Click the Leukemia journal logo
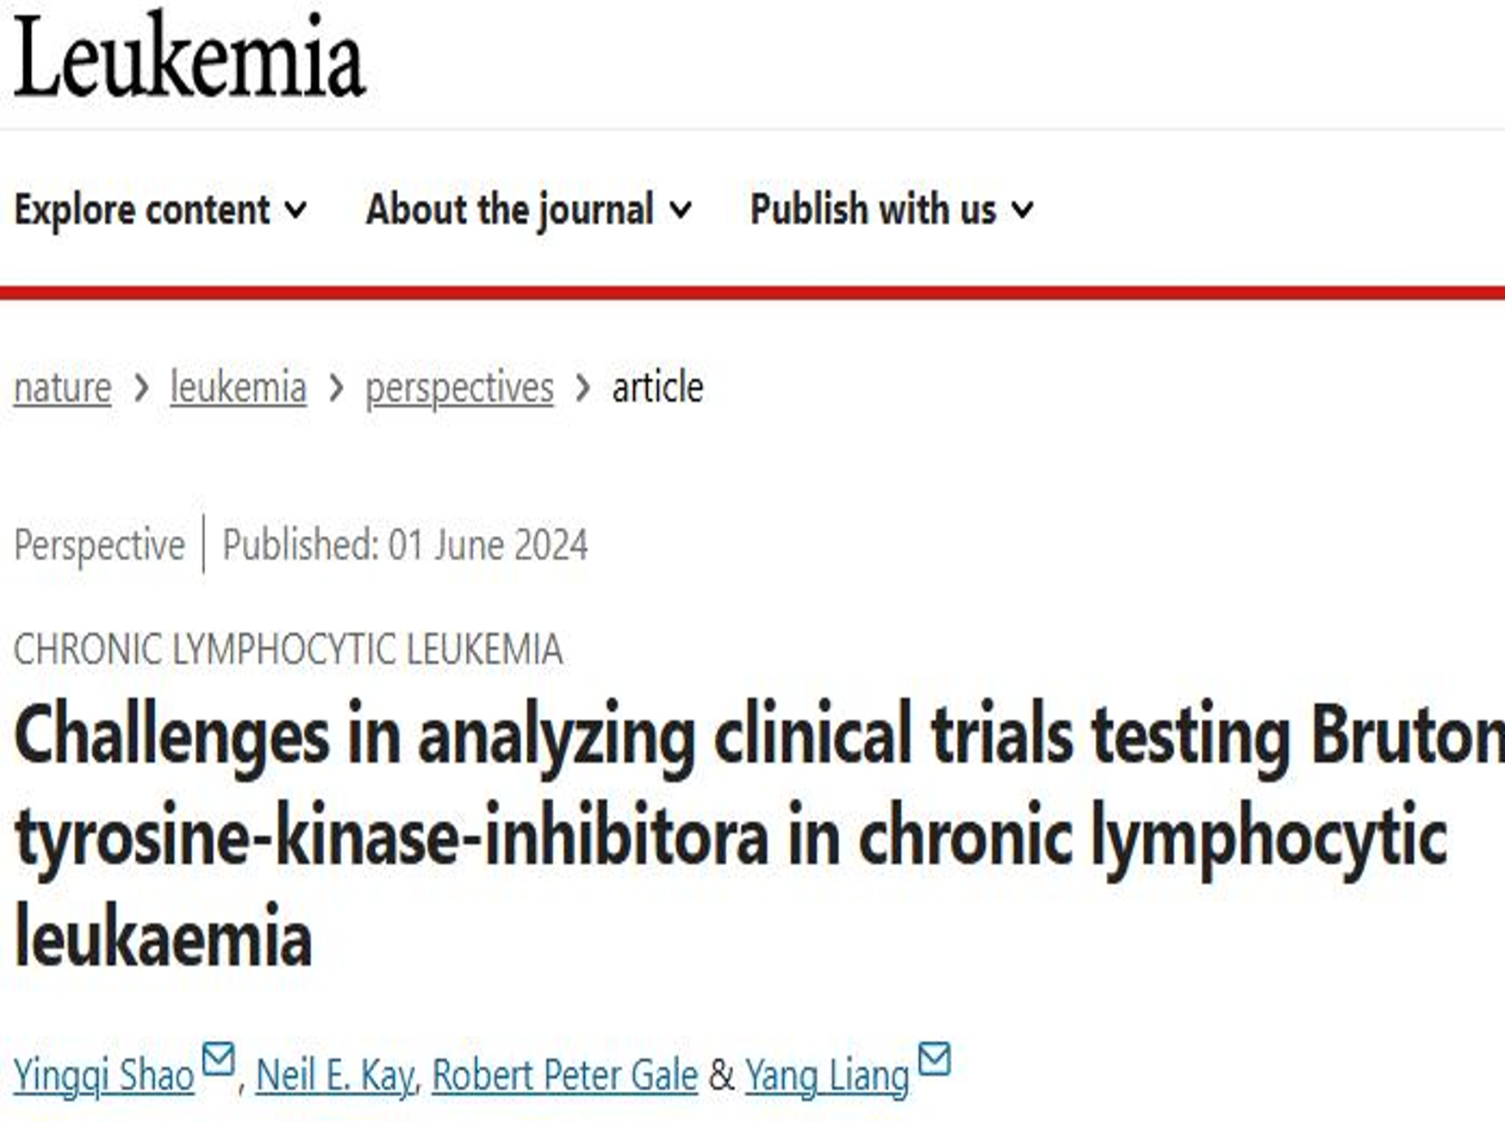1505x1122 pixels. [190, 57]
